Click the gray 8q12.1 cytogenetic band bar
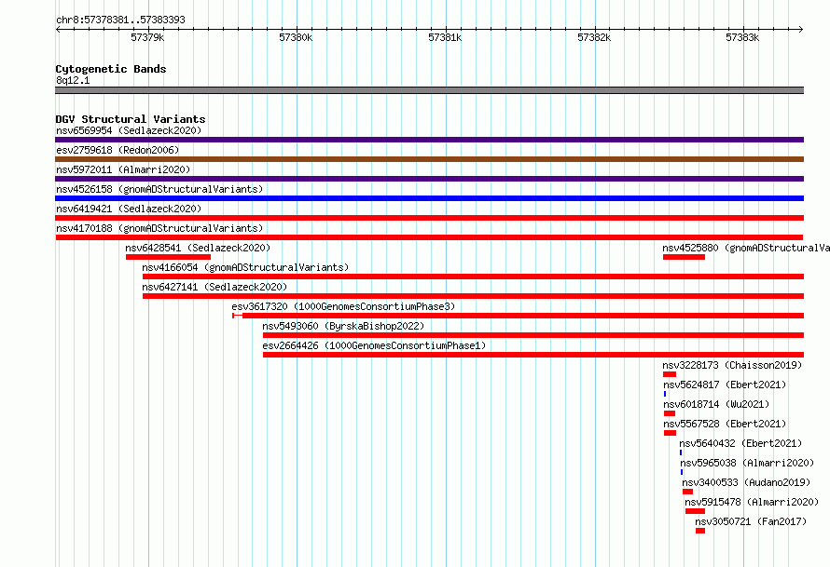 click(429, 90)
